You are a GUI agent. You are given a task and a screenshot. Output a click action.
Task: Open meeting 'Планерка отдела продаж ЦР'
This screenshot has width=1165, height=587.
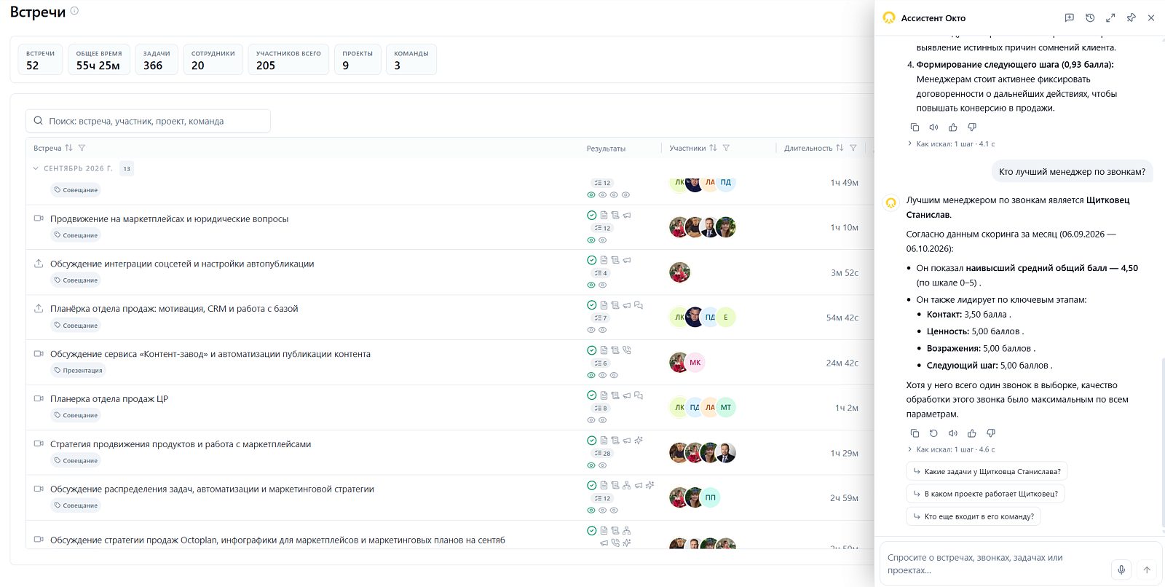click(x=109, y=399)
